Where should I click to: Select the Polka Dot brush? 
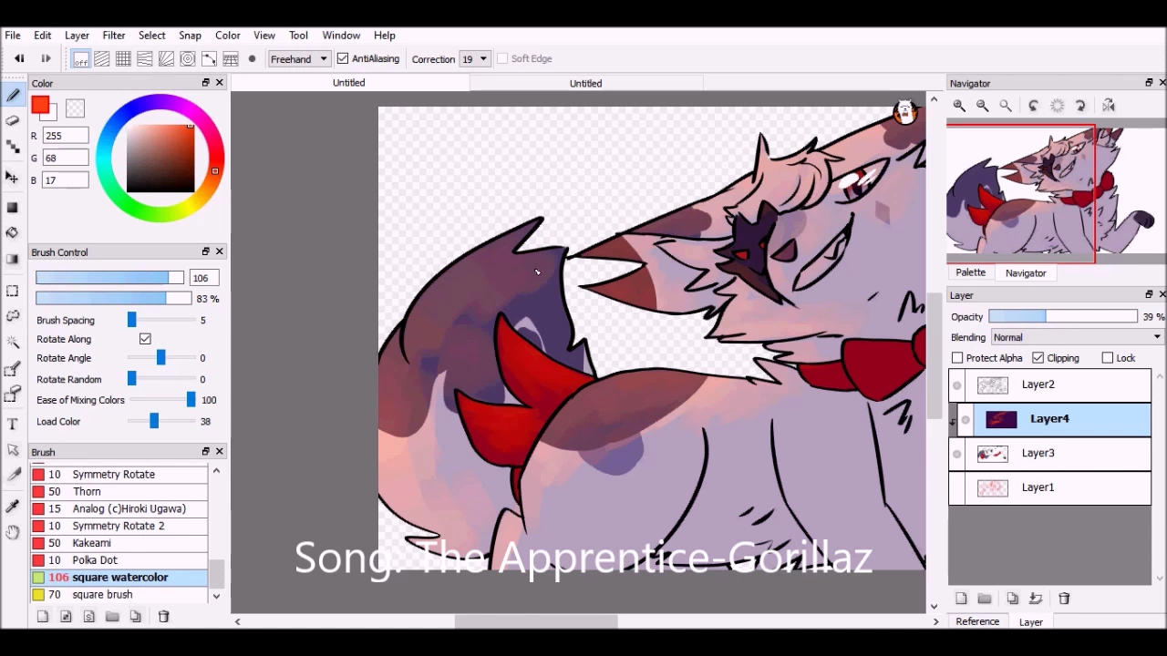pos(119,560)
